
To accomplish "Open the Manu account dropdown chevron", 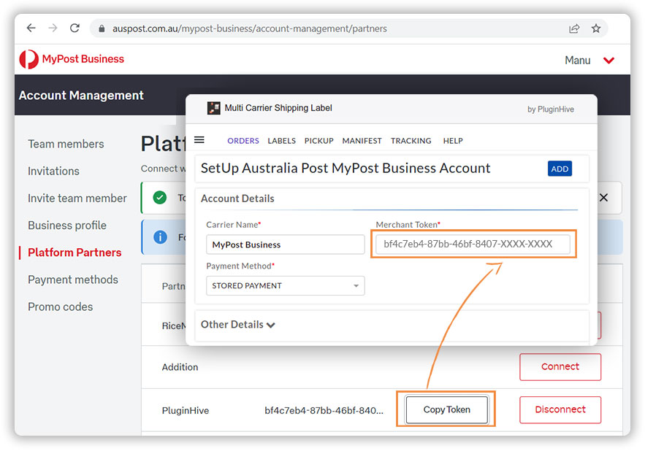I will (x=608, y=61).
